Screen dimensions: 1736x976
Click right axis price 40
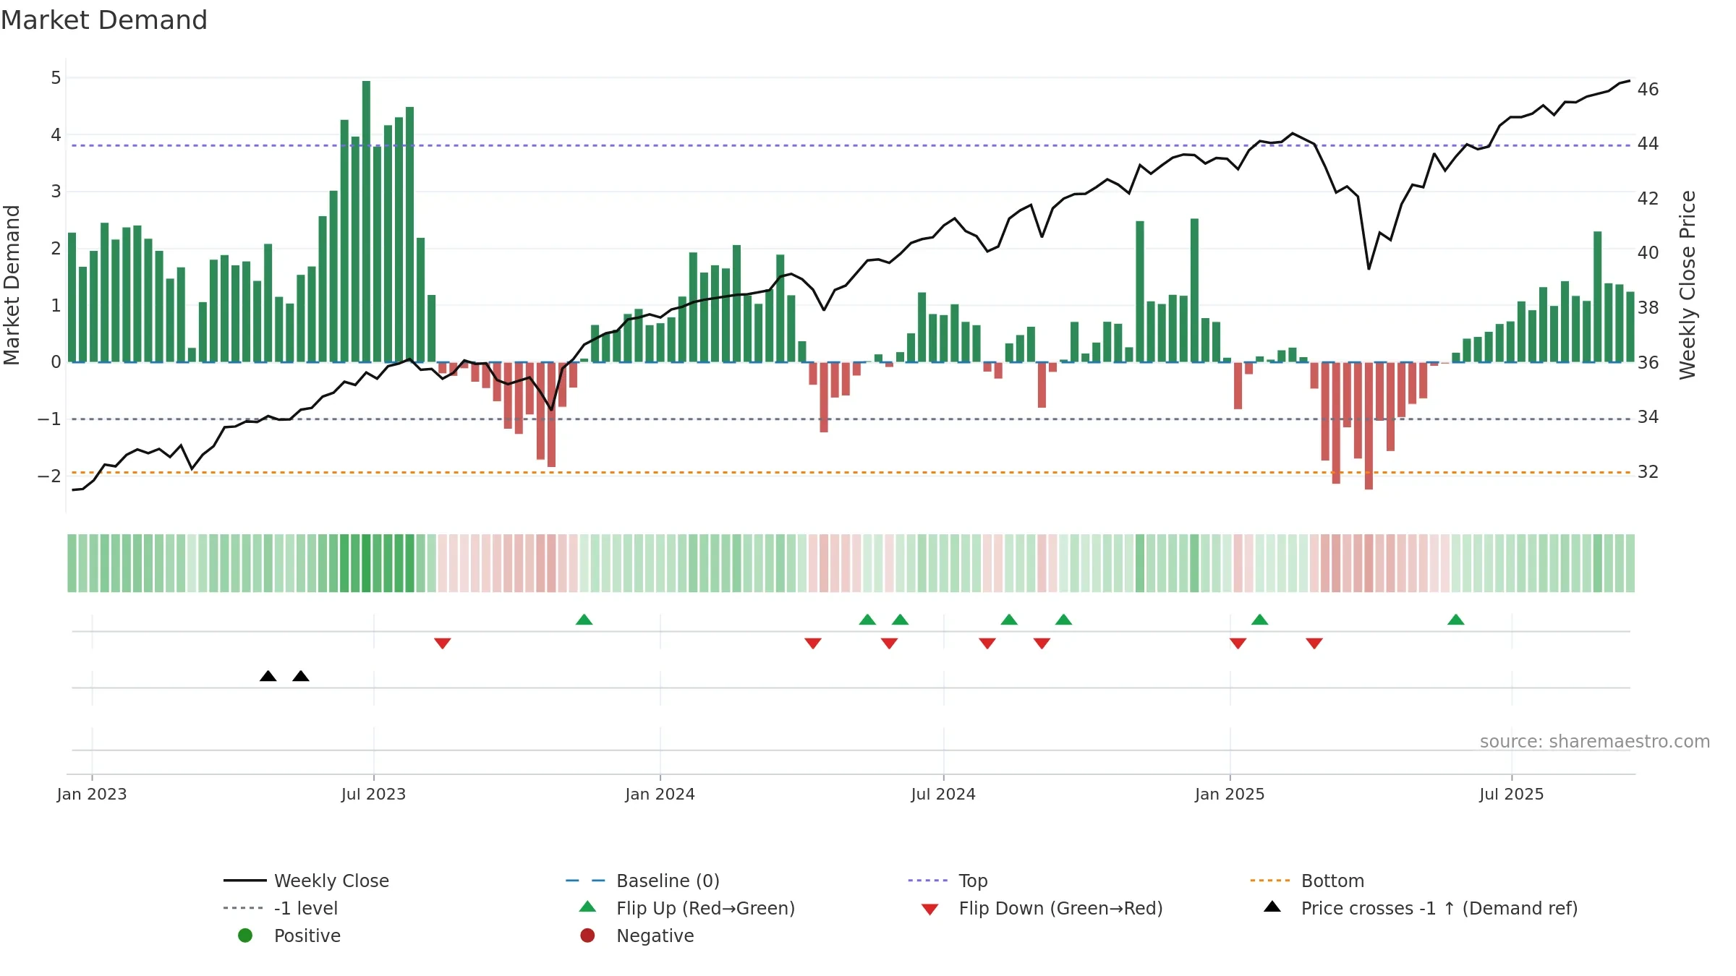1648,252
